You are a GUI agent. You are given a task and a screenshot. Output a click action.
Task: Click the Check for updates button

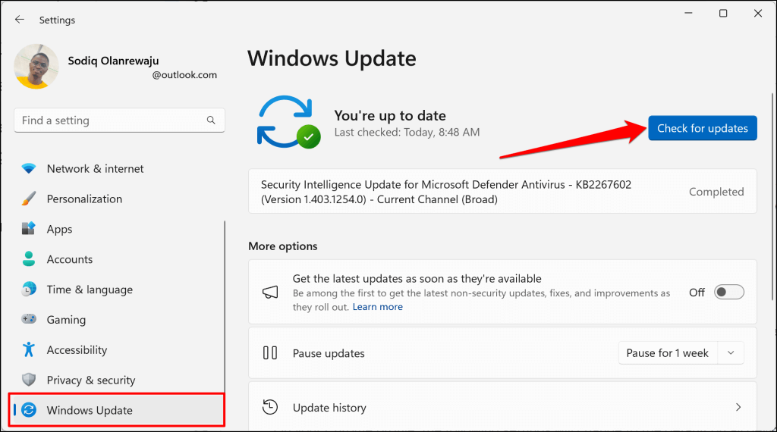[703, 128]
